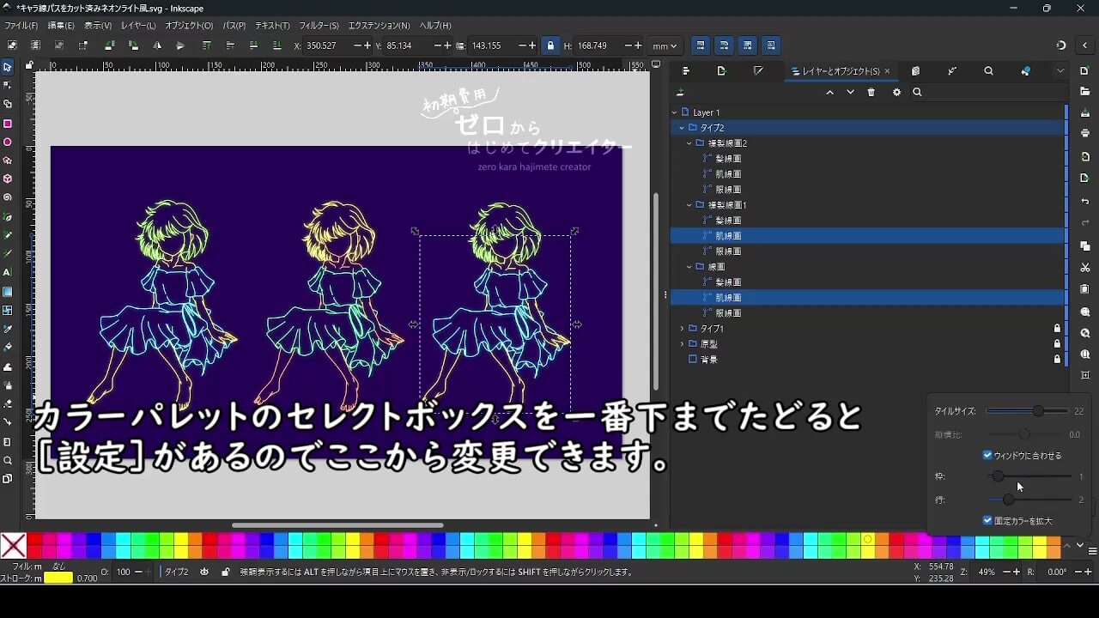Select the Ellipse tool
The image size is (1099, 618).
pyautogui.click(x=8, y=142)
